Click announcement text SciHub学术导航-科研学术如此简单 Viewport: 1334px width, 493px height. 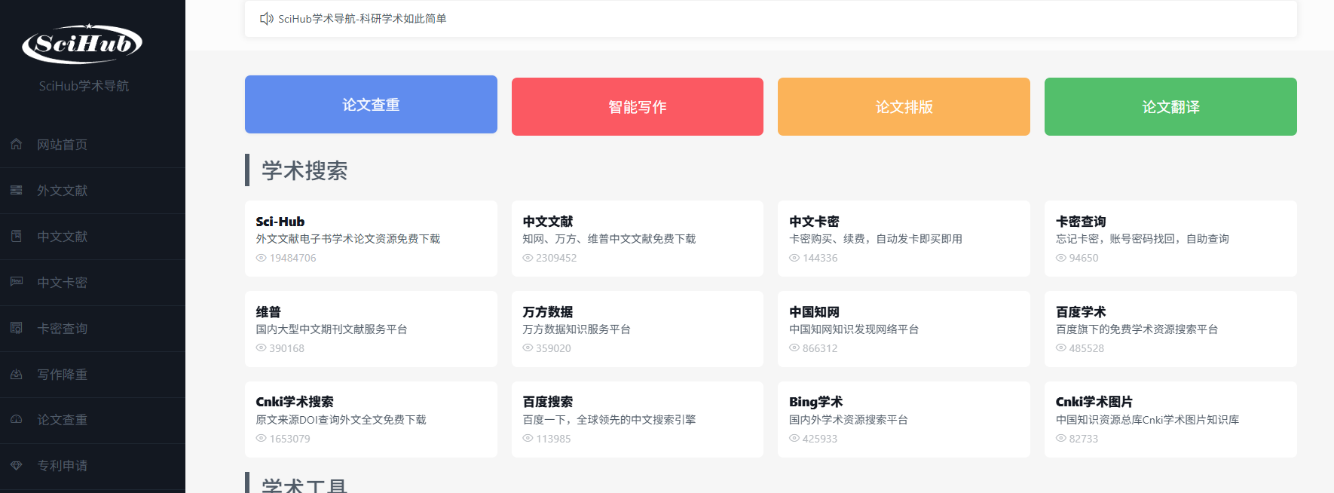[x=363, y=19]
